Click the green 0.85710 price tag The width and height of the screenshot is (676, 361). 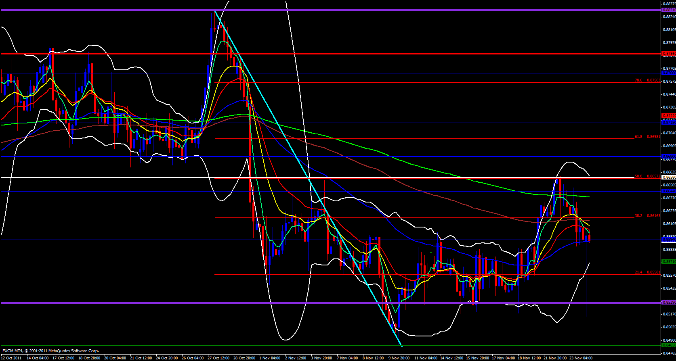tap(668, 262)
